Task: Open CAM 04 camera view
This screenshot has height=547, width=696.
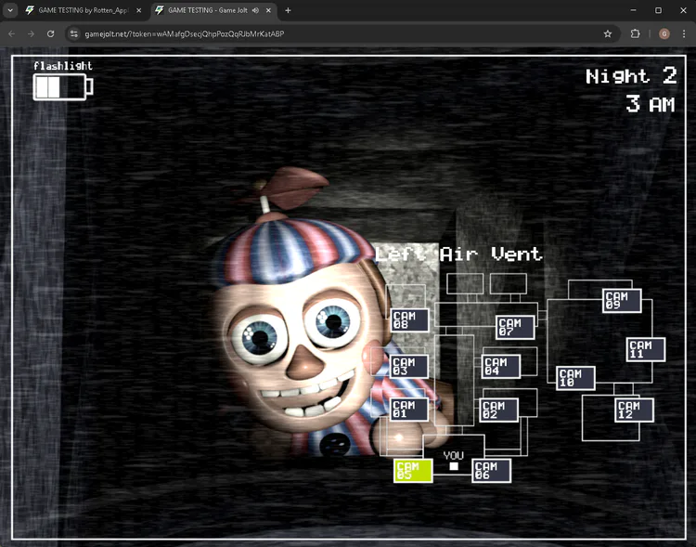Action: tap(501, 367)
